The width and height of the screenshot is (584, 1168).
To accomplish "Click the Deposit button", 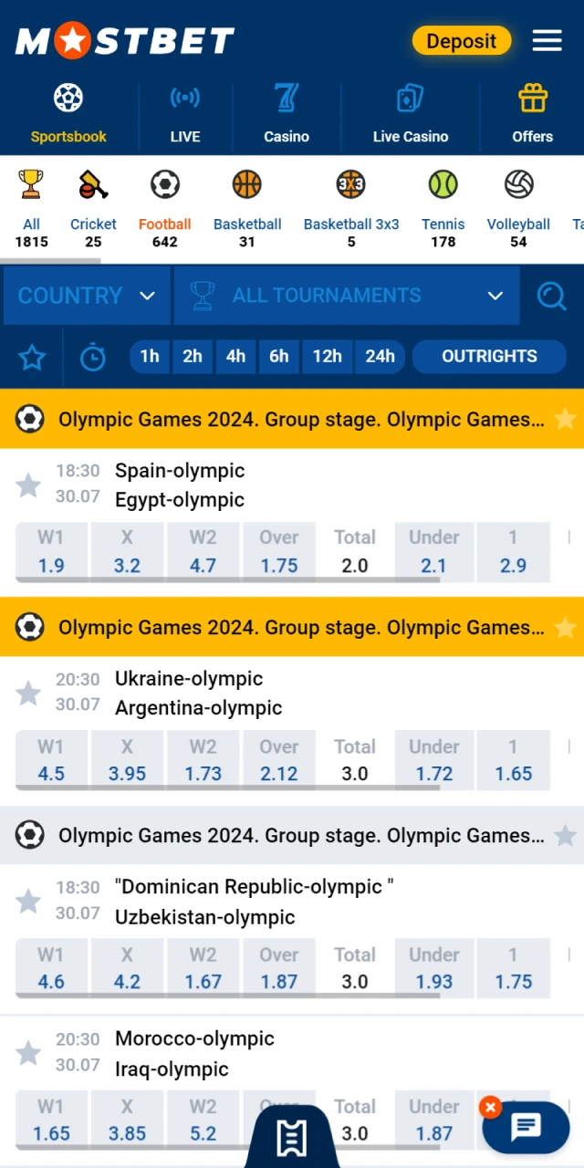I will 462,41.
